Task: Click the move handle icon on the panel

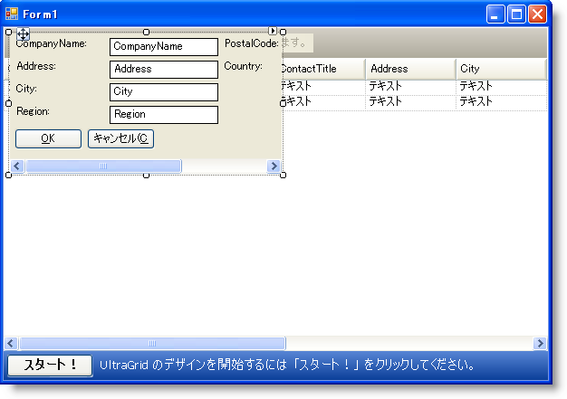Action: (x=23, y=34)
